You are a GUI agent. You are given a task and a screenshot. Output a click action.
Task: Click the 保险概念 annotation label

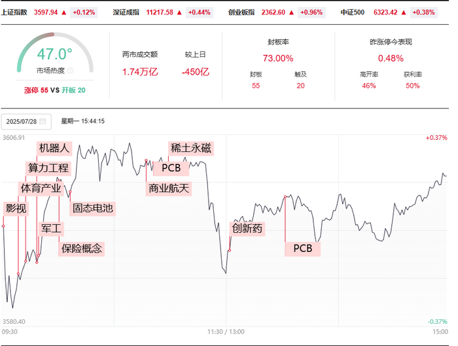point(82,249)
